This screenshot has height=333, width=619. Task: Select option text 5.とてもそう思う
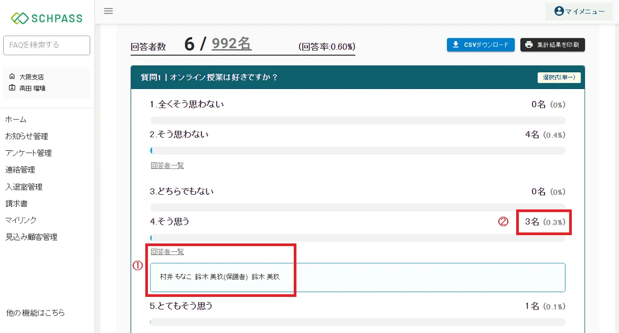click(181, 306)
